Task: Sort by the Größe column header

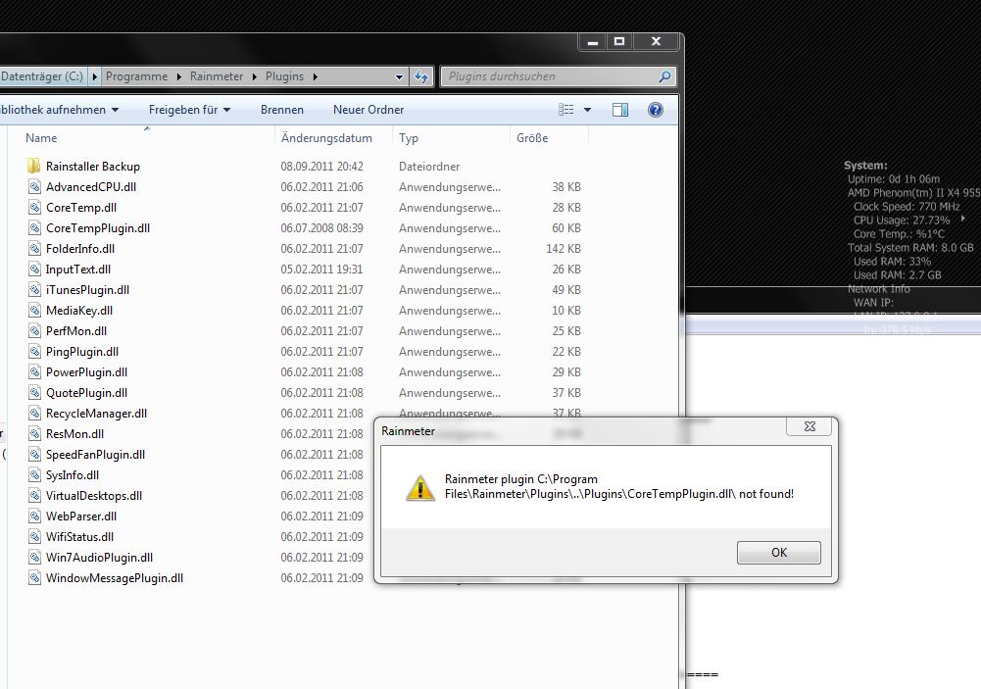Action: 532,138
